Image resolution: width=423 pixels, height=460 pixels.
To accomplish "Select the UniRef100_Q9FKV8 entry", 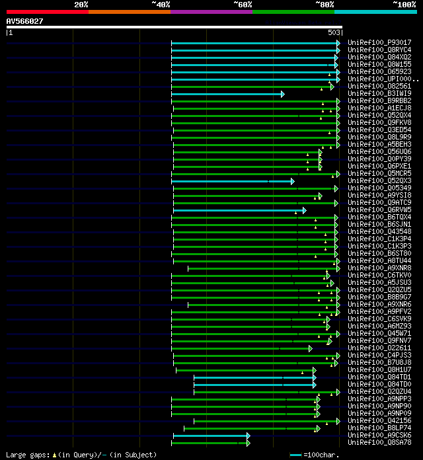I will click(x=379, y=123).
